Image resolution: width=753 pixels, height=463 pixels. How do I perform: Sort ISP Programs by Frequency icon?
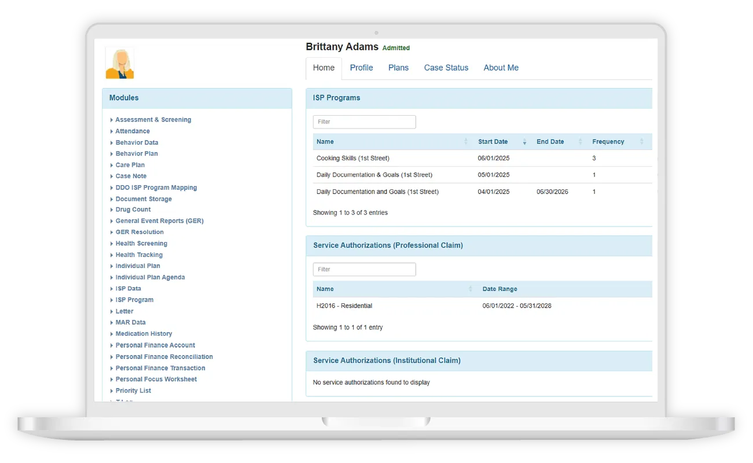point(641,142)
